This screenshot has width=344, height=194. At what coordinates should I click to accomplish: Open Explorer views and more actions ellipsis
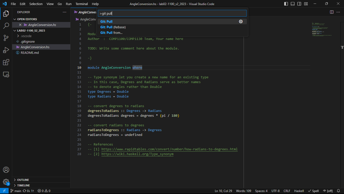pyautogui.click(x=65, y=12)
